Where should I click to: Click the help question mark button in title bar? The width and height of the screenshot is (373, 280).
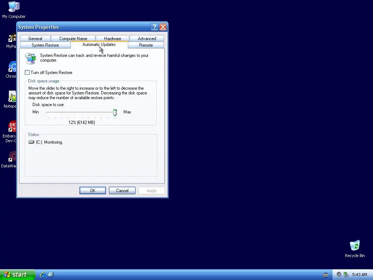(154, 27)
